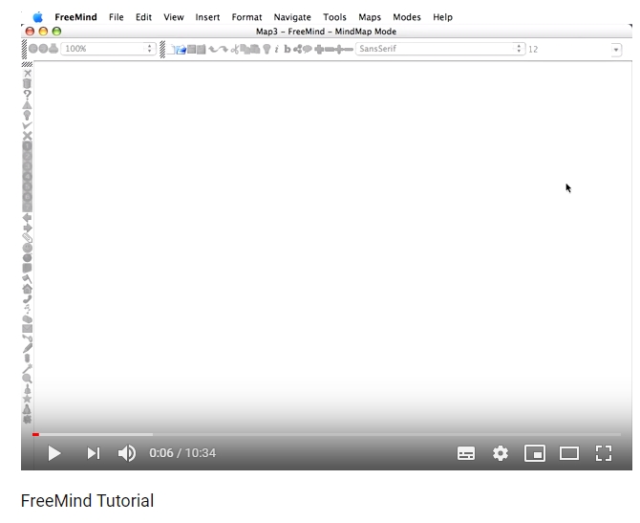Select the light bulb idea icon
The height and width of the screenshot is (523, 640).
pyautogui.click(x=27, y=115)
